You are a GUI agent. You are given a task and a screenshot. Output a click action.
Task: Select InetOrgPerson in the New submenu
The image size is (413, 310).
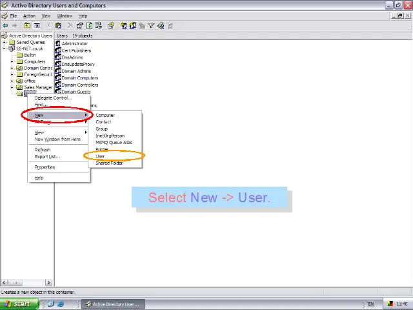point(115,136)
